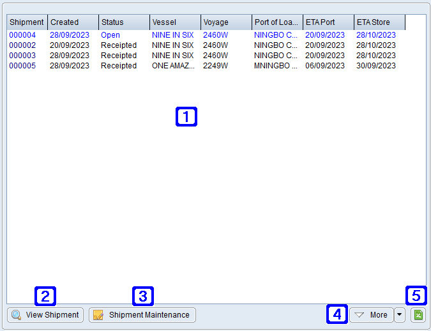Select shipment 000005 with ONE AMAZ vessel
The height and width of the screenshot is (331, 431).
tap(22, 66)
